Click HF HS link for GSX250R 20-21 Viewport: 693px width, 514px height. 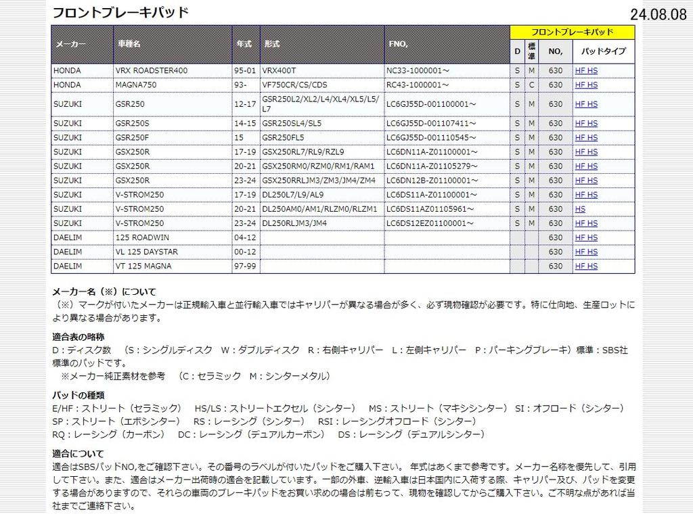click(586, 166)
